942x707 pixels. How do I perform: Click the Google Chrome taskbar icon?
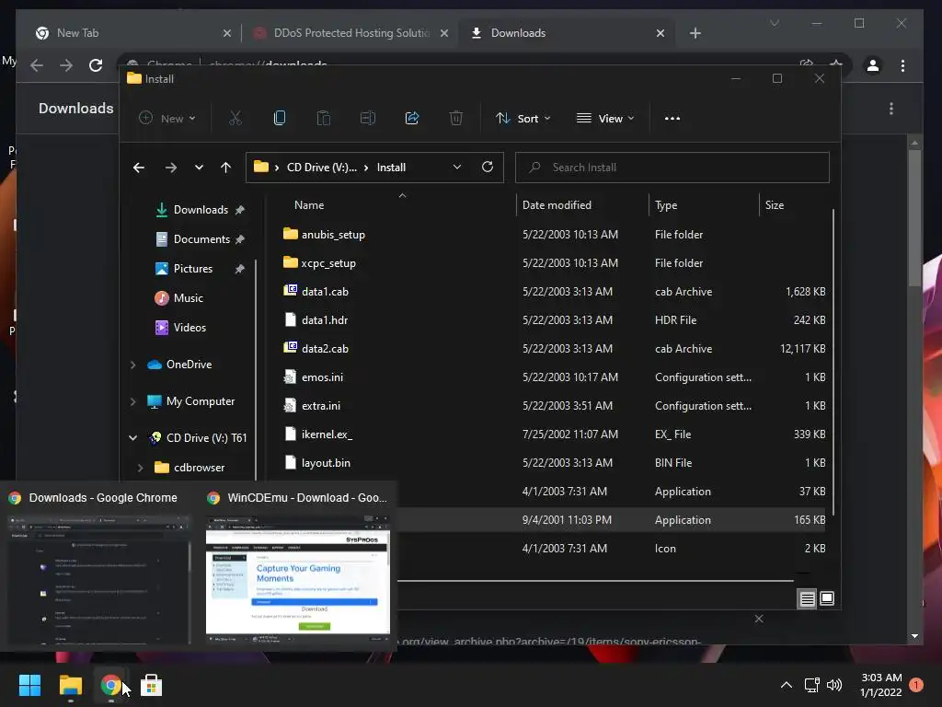pyautogui.click(x=110, y=685)
